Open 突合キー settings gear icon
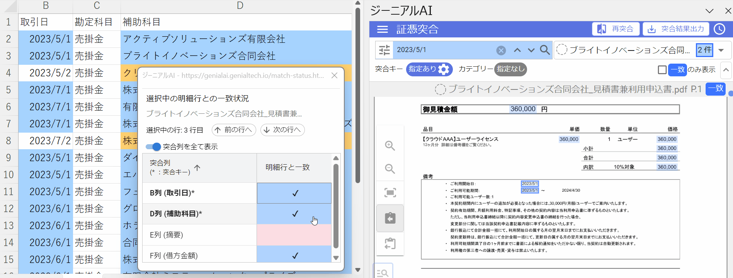This screenshot has width=733, height=278. pos(444,69)
